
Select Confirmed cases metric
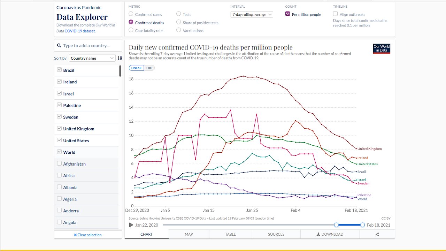point(131,14)
